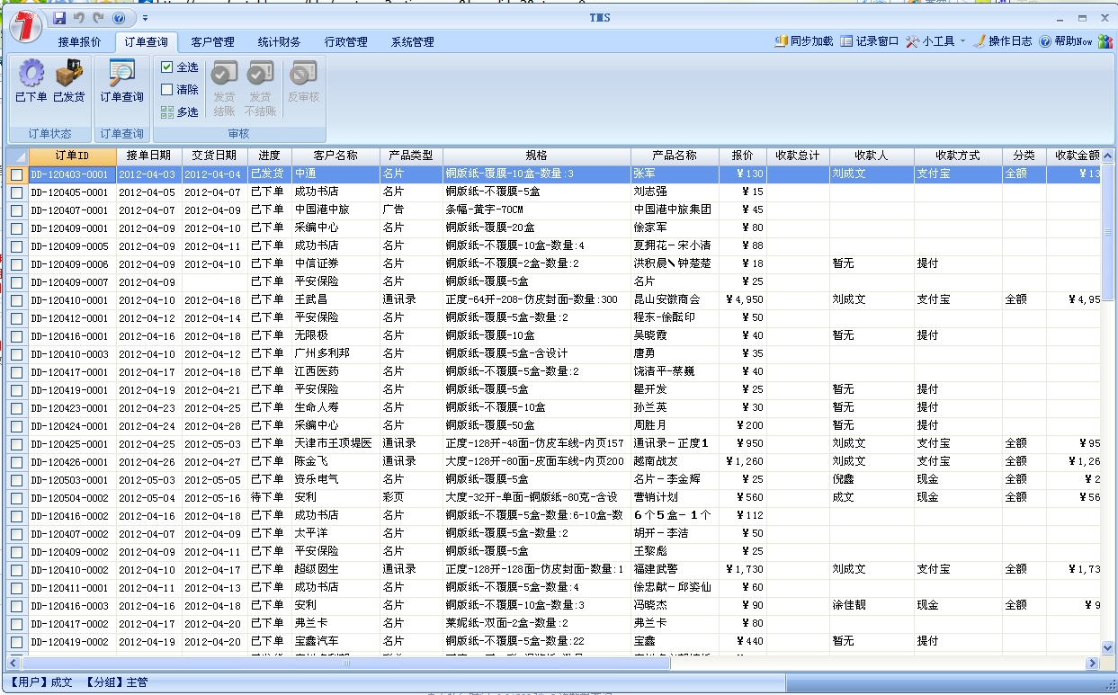Sort by the 报价 column header
The height and width of the screenshot is (695, 1118).
[x=743, y=156]
